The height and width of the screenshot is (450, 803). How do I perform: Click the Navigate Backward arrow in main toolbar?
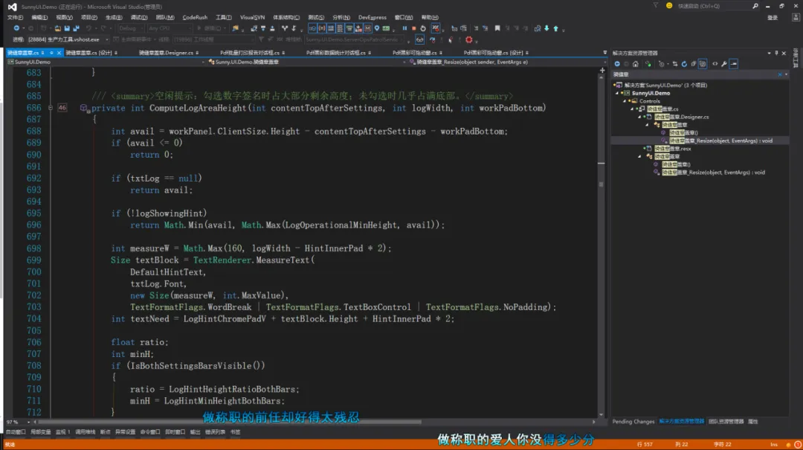tap(16, 28)
